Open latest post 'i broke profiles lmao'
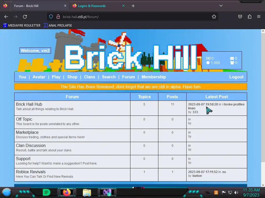Screen dimensions: 265x198 [216, 106]
